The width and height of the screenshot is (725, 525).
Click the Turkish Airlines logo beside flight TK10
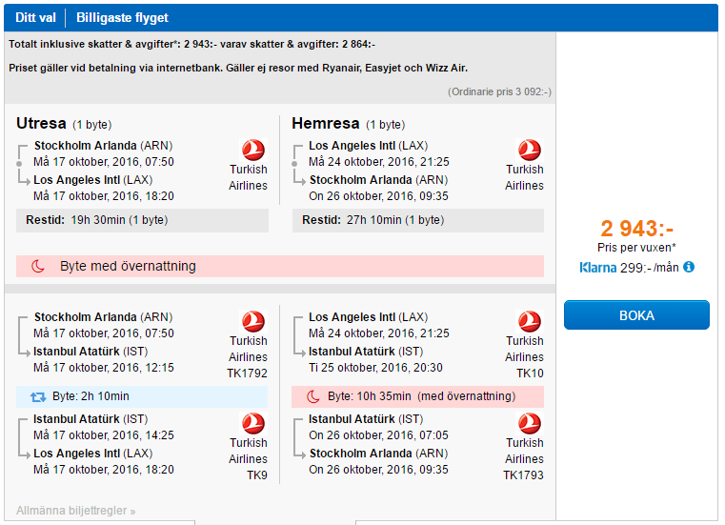530,321
